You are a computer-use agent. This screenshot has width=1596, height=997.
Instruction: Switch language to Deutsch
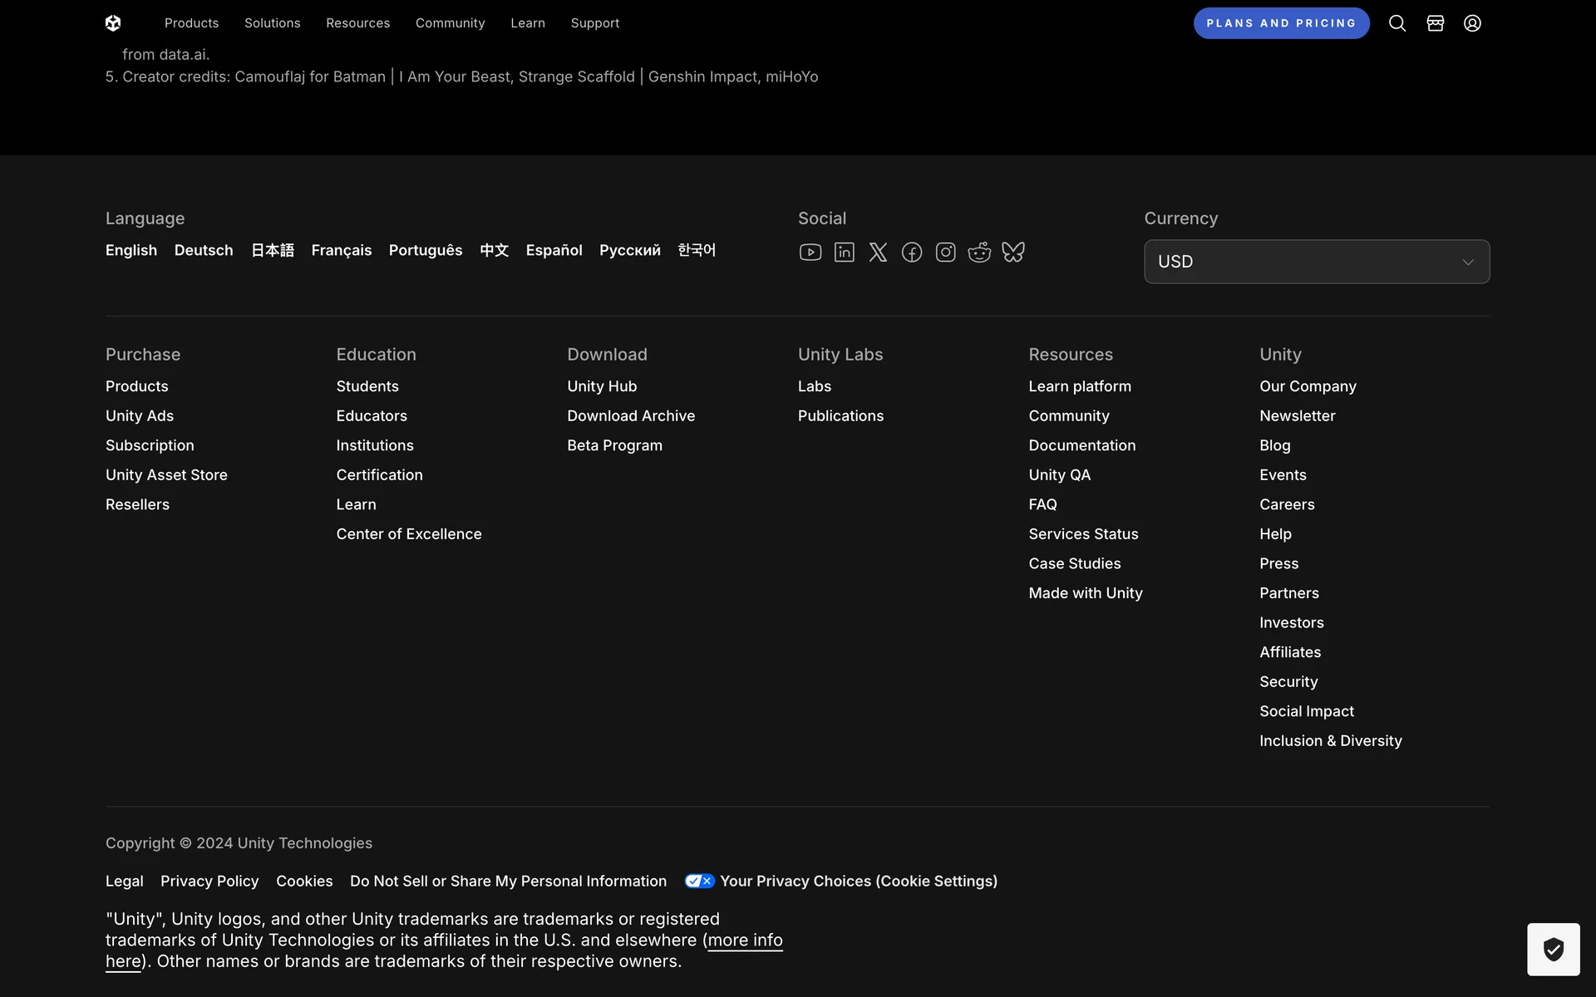(204, 250)
